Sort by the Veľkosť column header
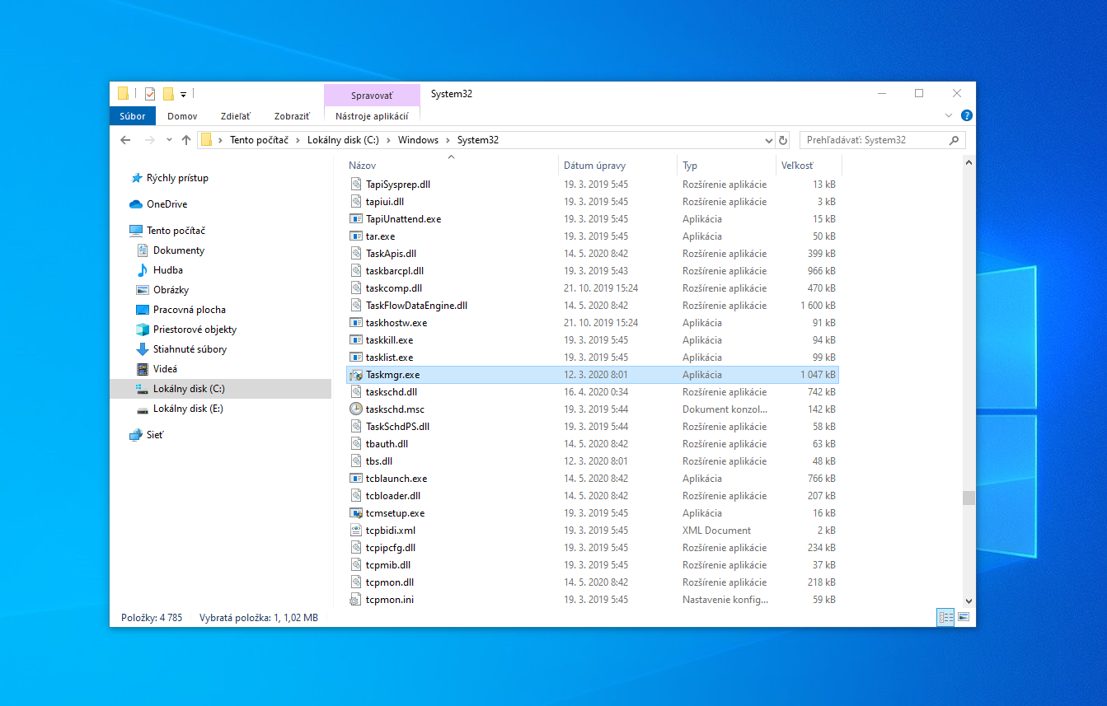The width and height of the screenshot is (1107, 706). [x=809, y=166]
